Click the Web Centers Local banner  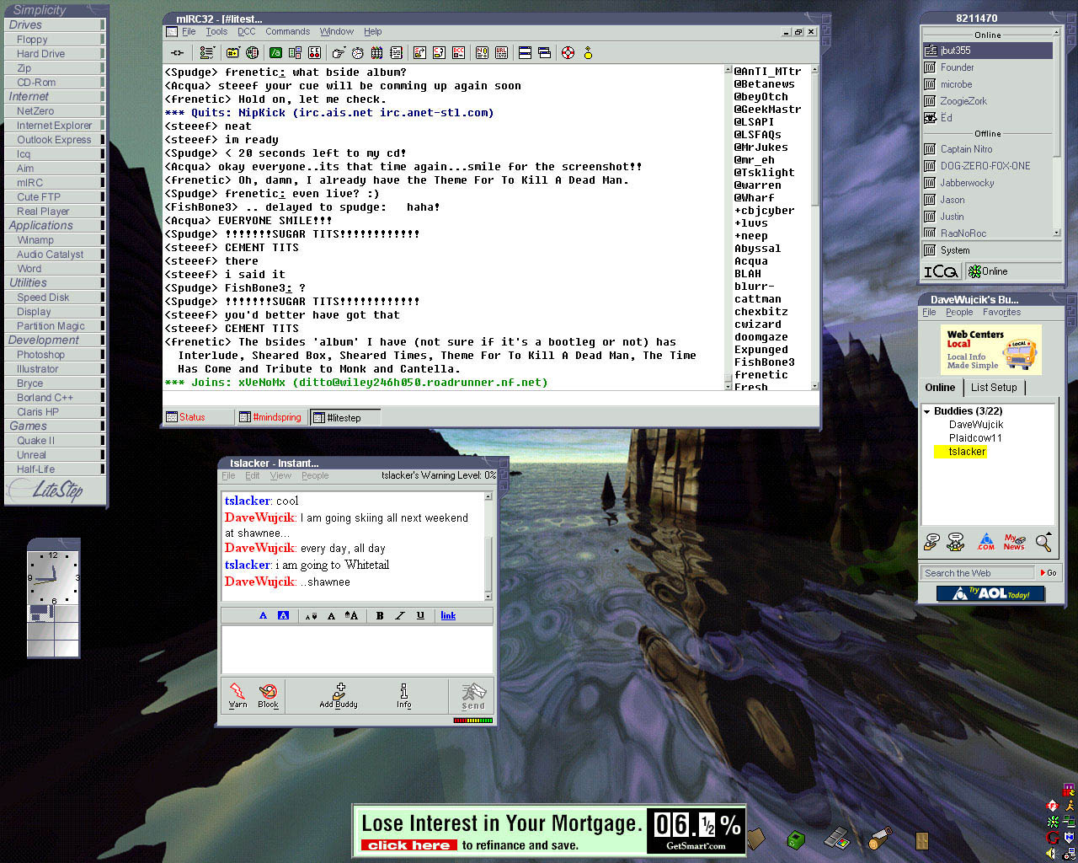tap(990, 350)
